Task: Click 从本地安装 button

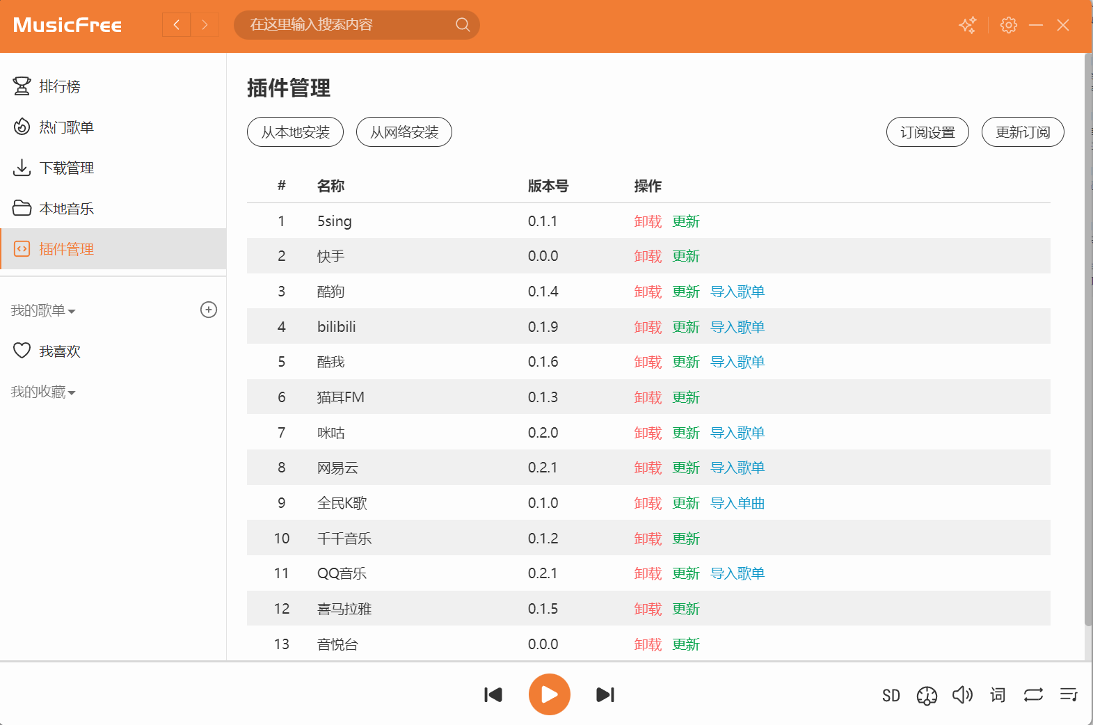Action: coord(295,132)
